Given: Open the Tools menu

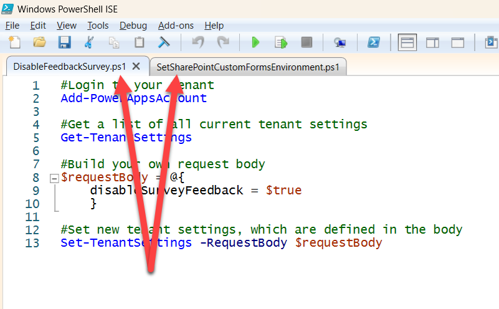Looking at the screenshot, I should tap(98, 26).
